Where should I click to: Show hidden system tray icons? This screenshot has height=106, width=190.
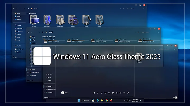pyautogui.click(x=125, y=100)
